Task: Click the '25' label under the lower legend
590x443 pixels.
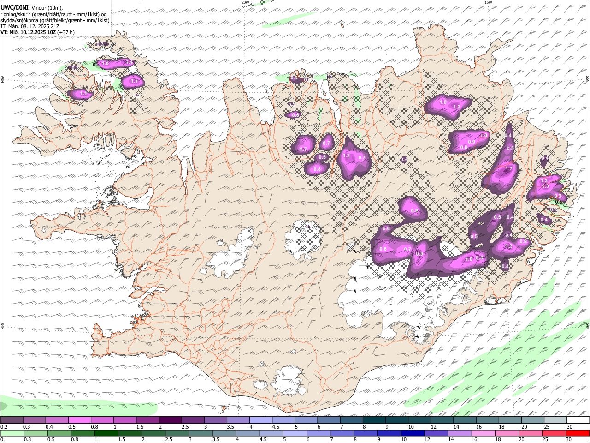Action: (545, 440)
